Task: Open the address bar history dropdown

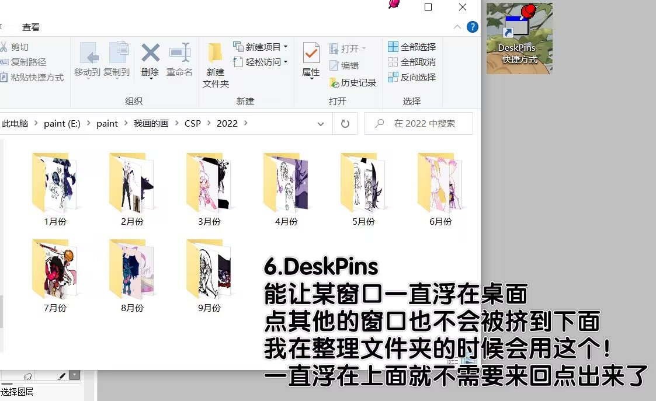Action: point(321,124)
